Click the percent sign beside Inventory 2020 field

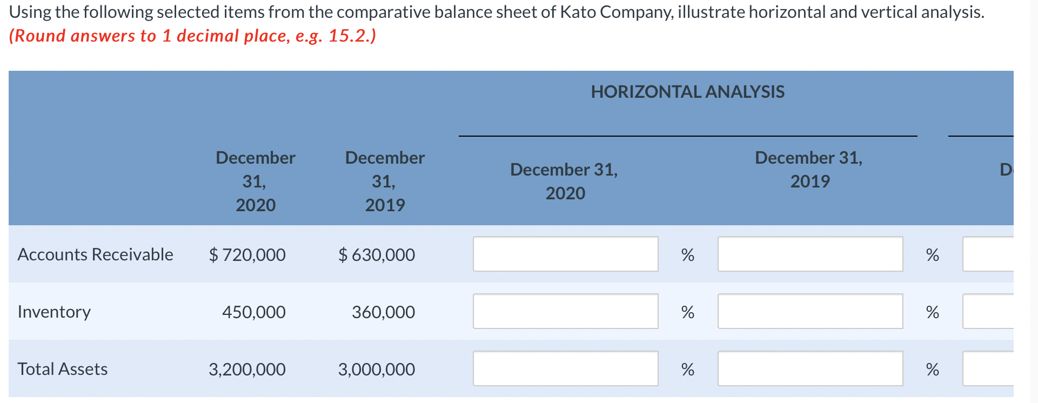[687, 311]
